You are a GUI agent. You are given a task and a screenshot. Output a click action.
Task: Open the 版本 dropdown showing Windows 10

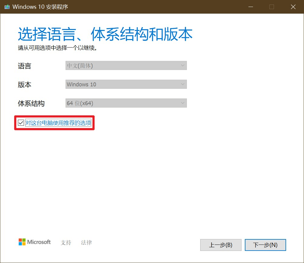[126, 84]
